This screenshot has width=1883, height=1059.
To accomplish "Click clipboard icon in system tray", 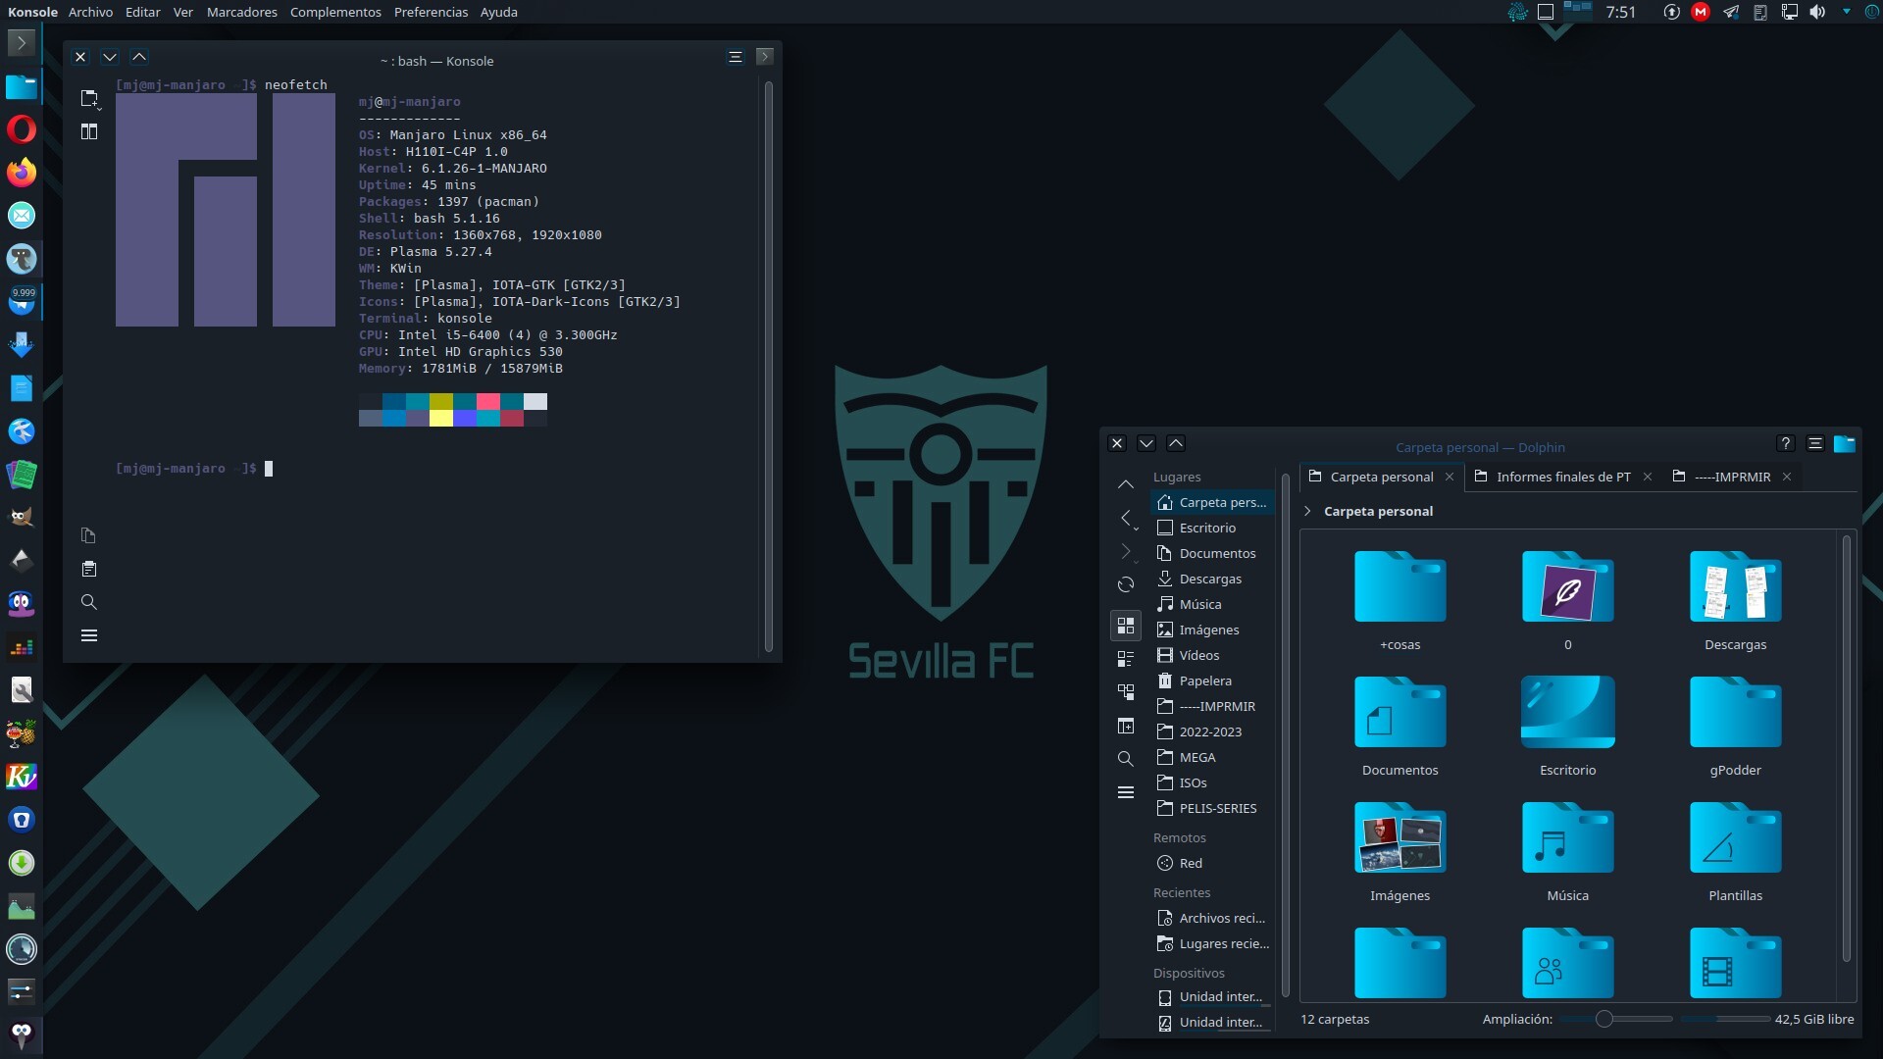I will pyautogui.click(x=1759, y=12).
